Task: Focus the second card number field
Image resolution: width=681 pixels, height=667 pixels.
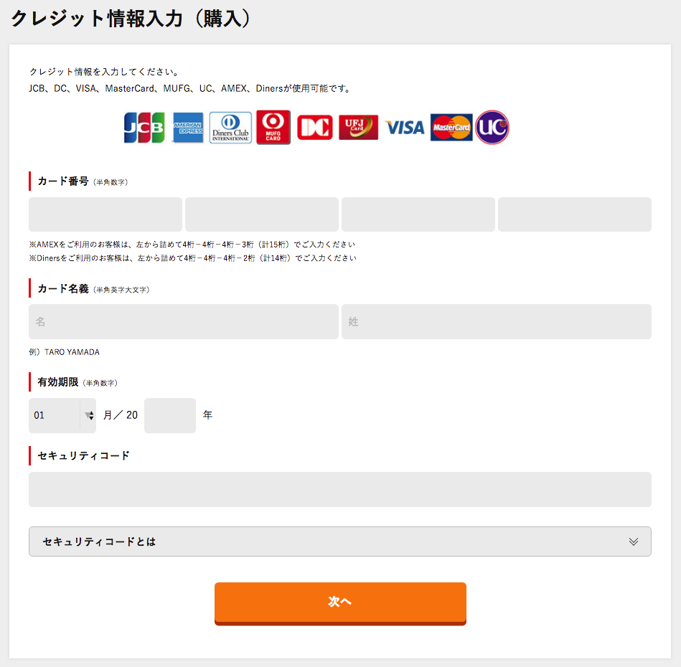Action: pyautogui.click(x=262, y=214)
